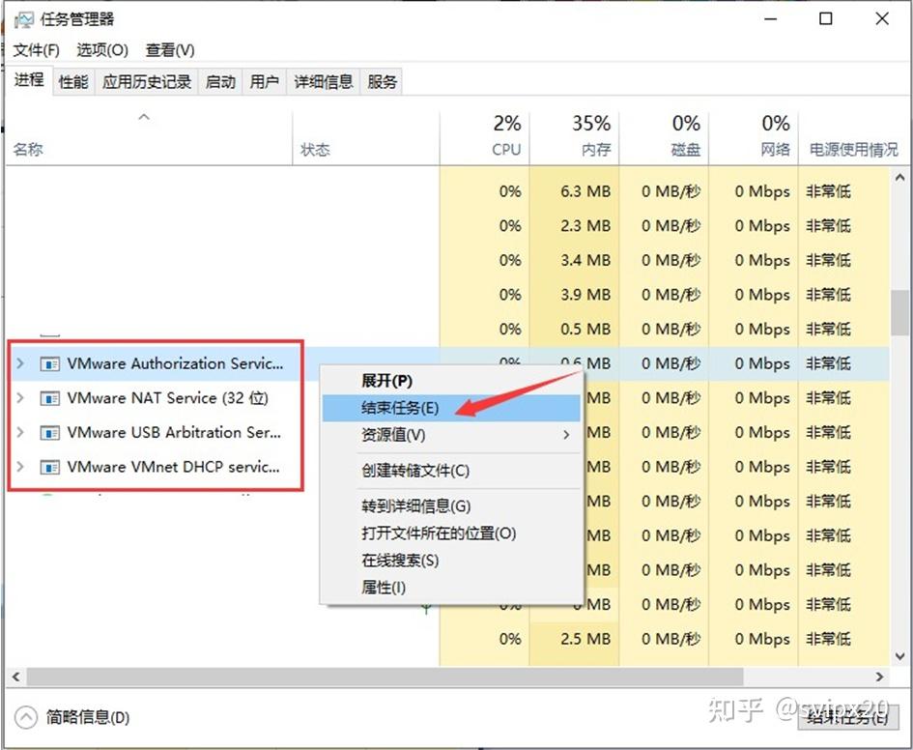Click the VMware VMnet DHCP service icon
The width and height of the screenshot is (913, 750).
click(49, 468)
